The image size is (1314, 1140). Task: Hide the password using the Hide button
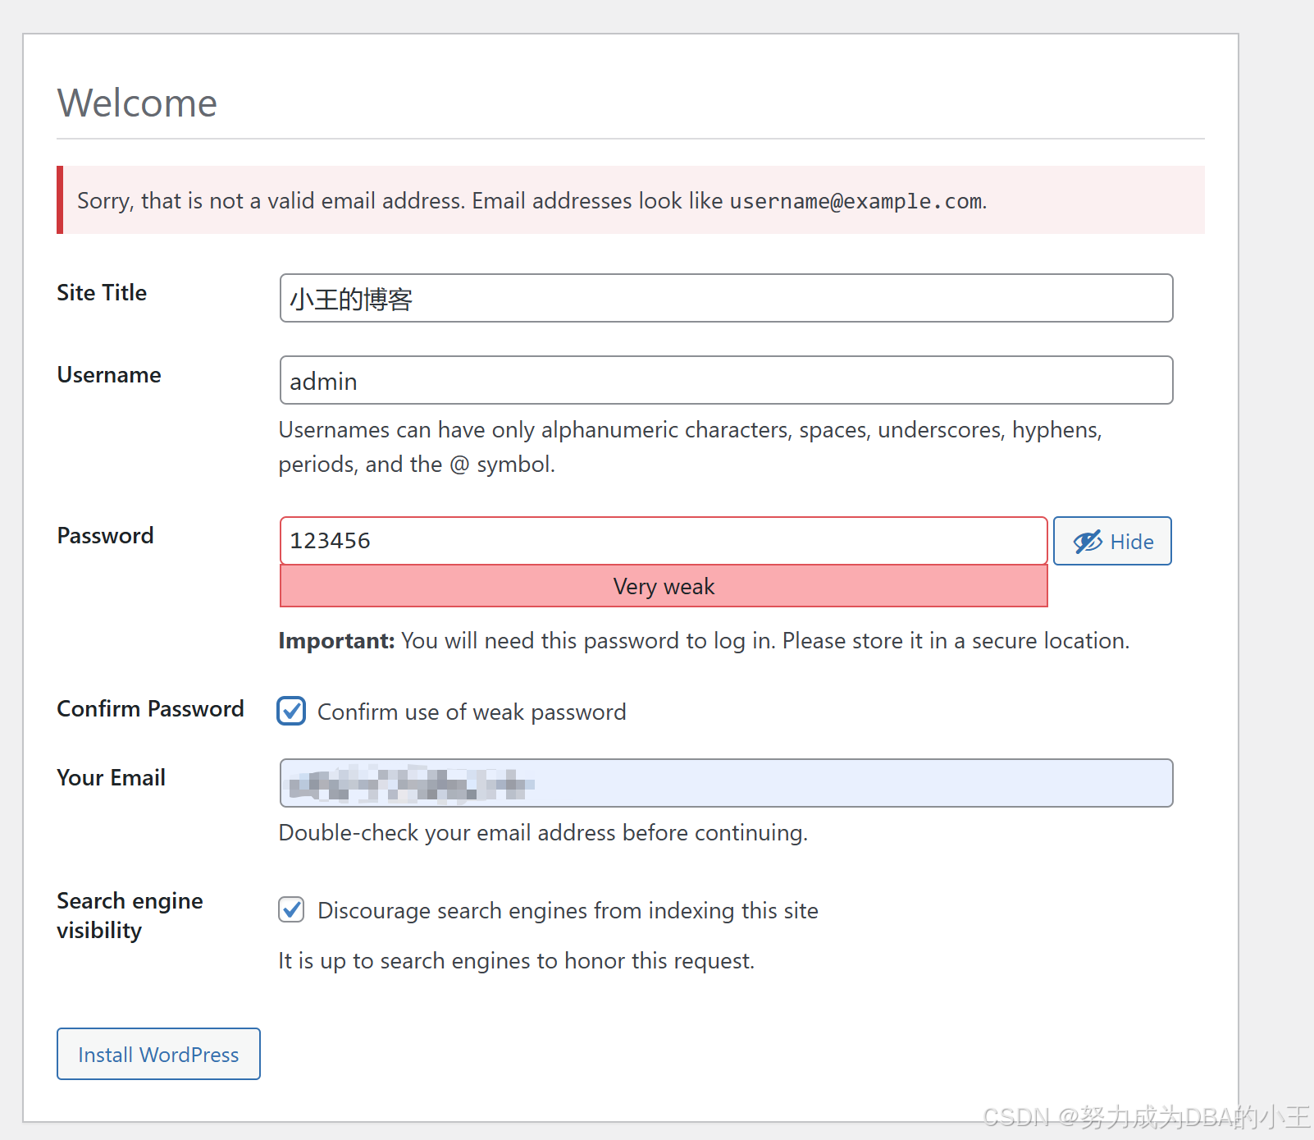(x=1112, y=541)
